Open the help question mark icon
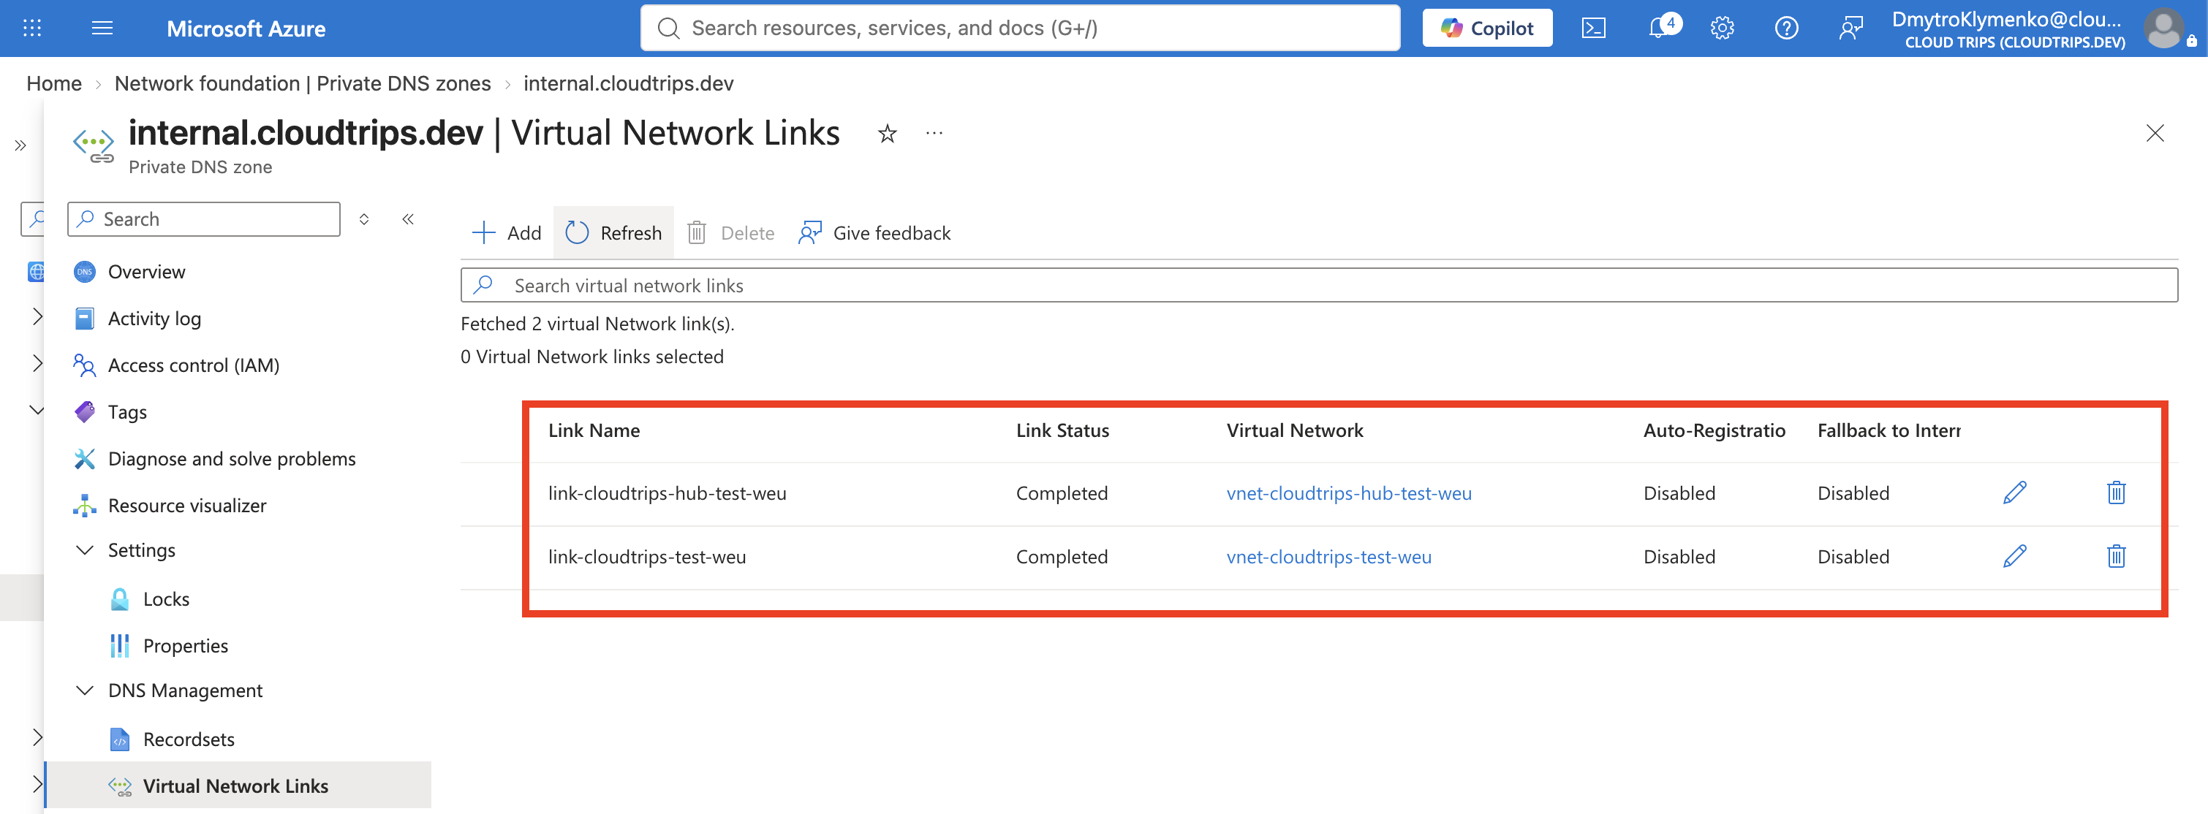 coord(1786,28)
